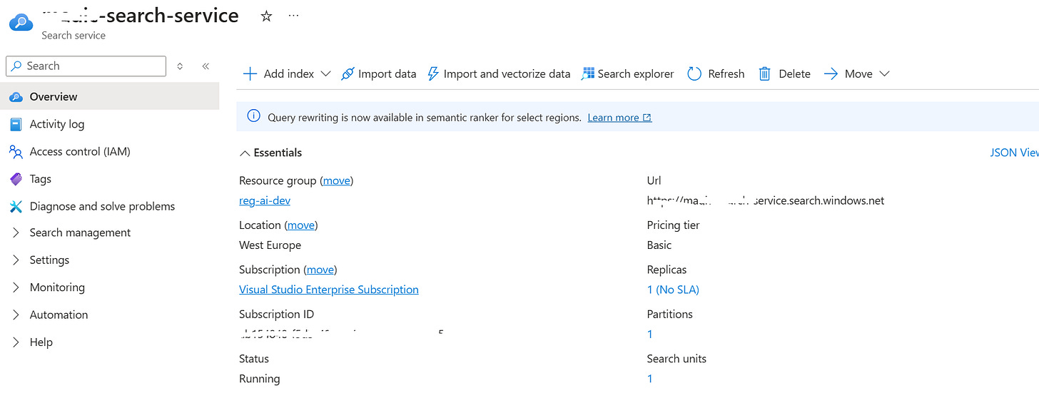Click the search service cloud icon
Screen dimensions: 1039x398
coord(20,21)
